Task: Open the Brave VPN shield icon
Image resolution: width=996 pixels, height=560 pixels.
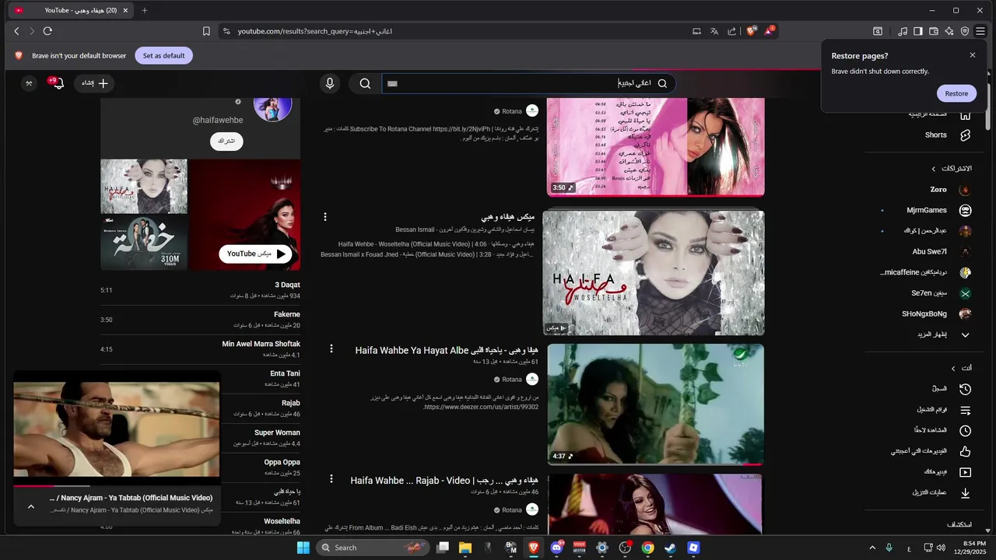Action: pyautogui.click(x=965, y=31)
